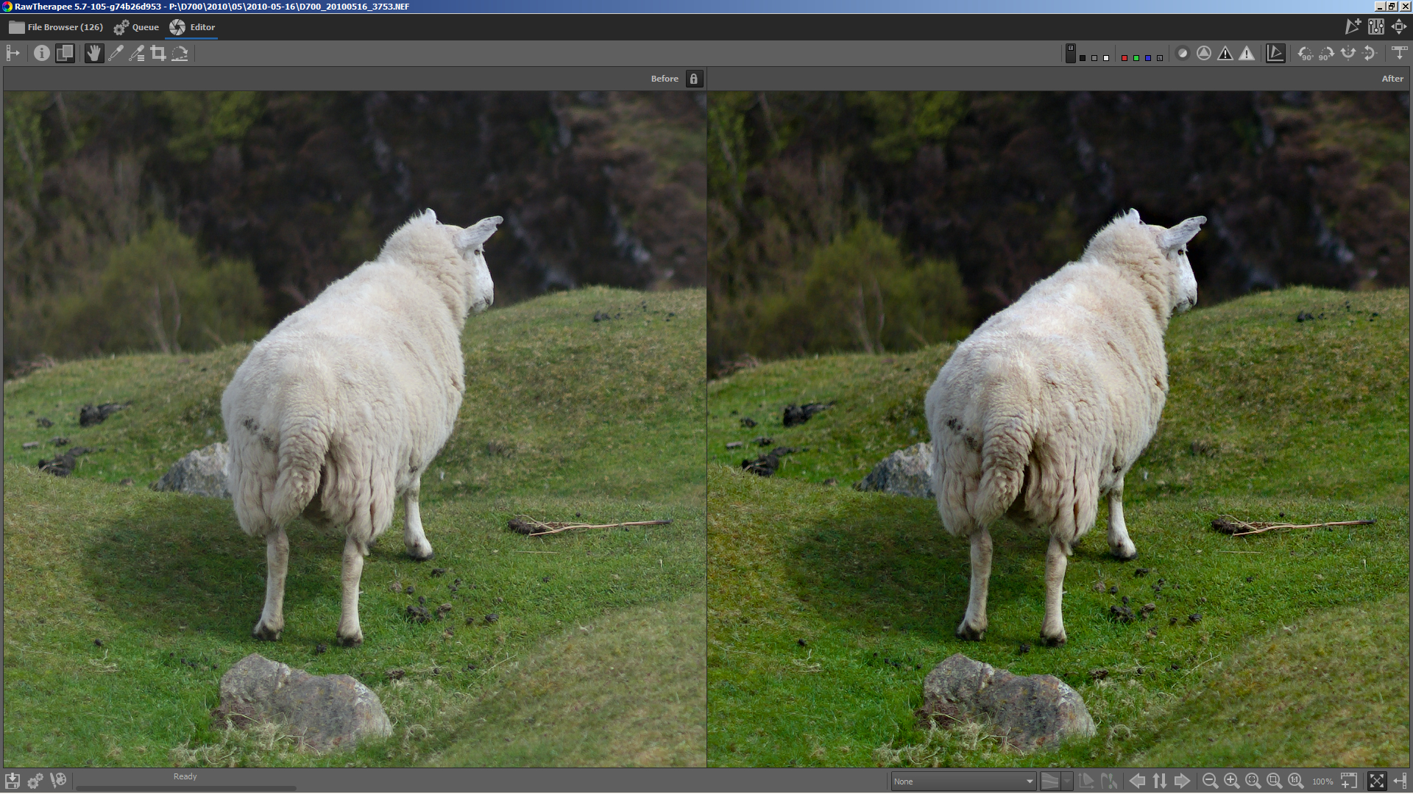The image size is (1413, 794).
Task: Open the Queue tab
Action: point(136,27)
